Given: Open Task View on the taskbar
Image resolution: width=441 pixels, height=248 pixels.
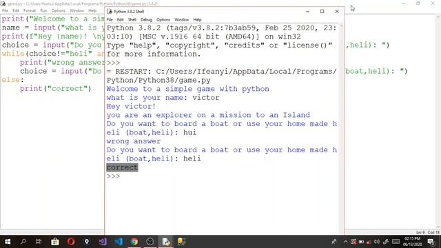Looking at the screenshot, I should tap(39, 242).
